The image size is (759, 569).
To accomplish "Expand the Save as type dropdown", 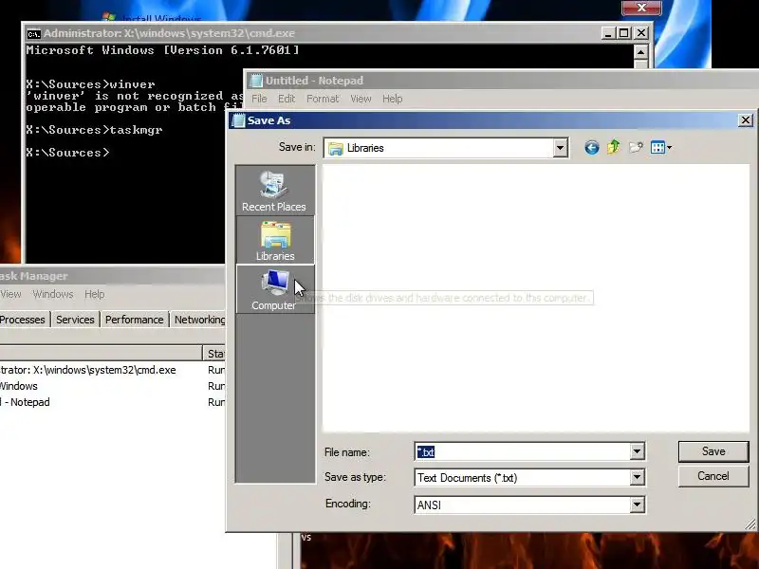I will point(637,478).
